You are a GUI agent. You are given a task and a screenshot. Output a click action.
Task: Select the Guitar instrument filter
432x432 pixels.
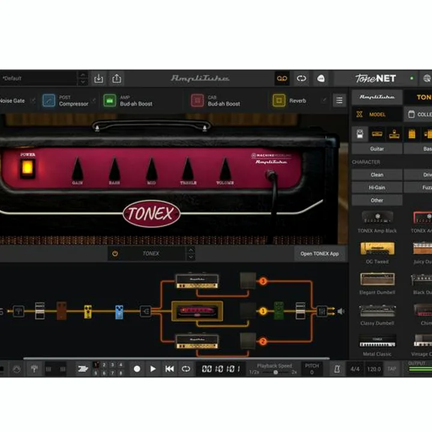pyautogui.click(x=377, y=149)
